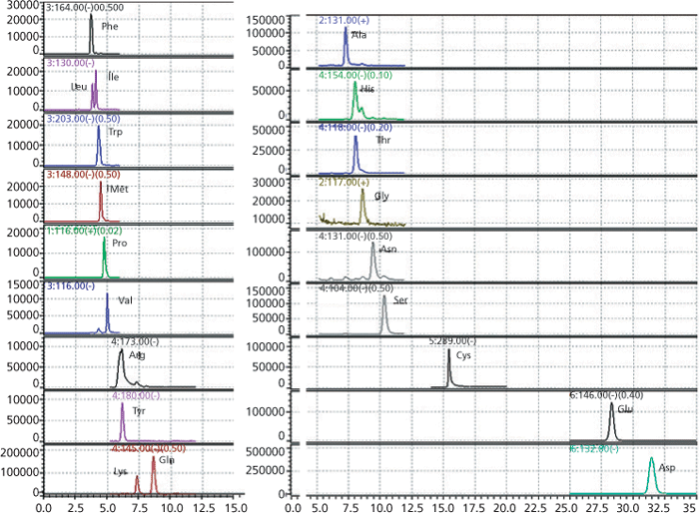Click the Thr peak label
The width and height of the screenshot is (699, 514).
(x=383, y=140)
